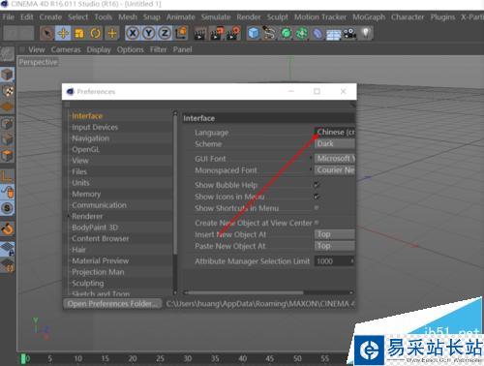Click Make Editable icon in left palette

[7, 54]
